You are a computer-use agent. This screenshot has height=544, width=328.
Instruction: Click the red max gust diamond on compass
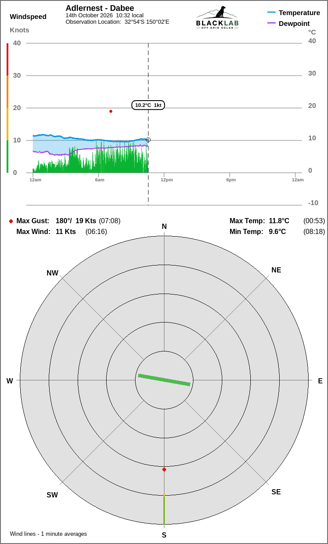pos(164,469)
